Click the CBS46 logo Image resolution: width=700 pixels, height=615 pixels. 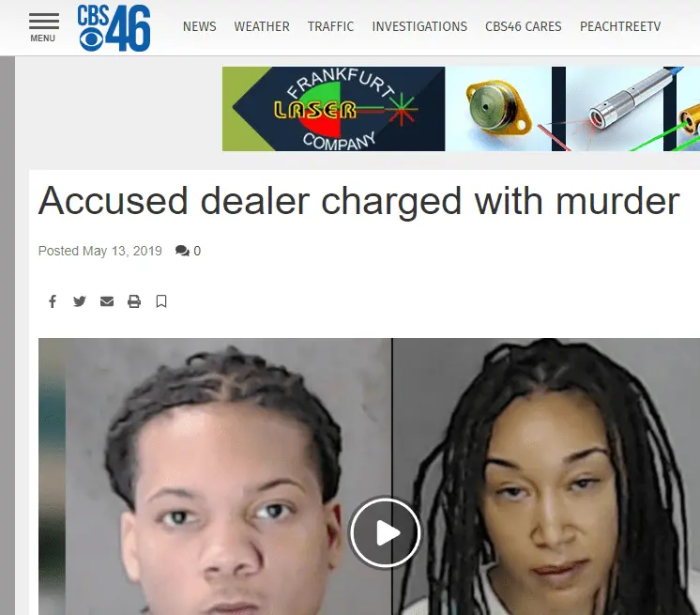tap(114, 27)
